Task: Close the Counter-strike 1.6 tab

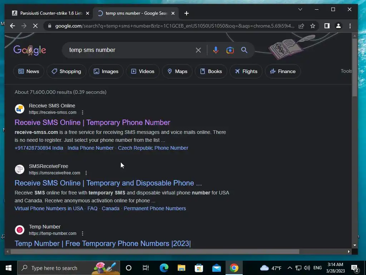Action: point(88,13)
